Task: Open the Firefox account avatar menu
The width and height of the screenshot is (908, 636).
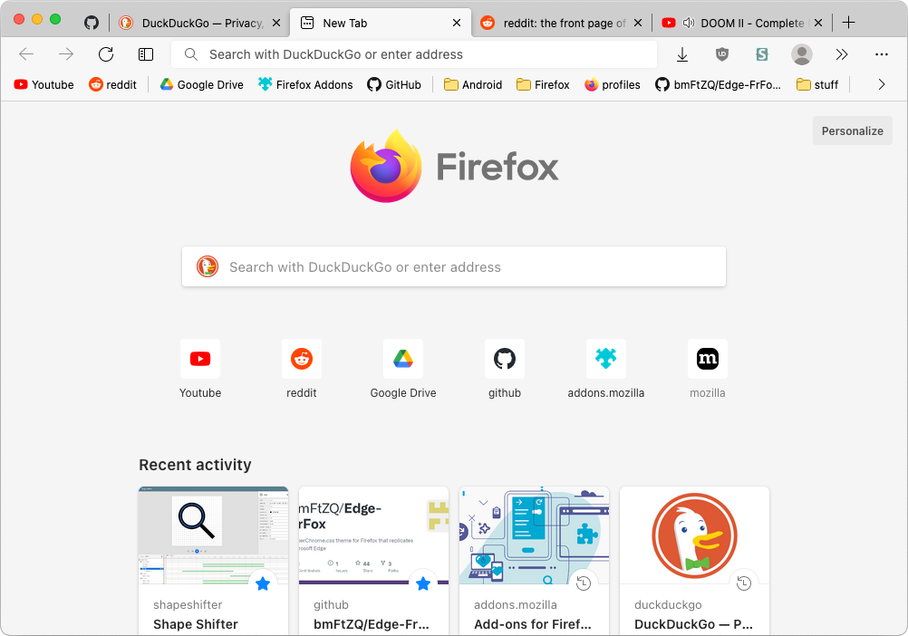Action: pos(802,54)
